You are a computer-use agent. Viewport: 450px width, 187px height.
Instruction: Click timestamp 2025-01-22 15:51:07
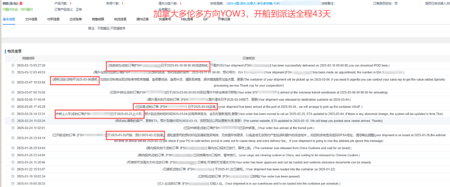tap(31, 169)
